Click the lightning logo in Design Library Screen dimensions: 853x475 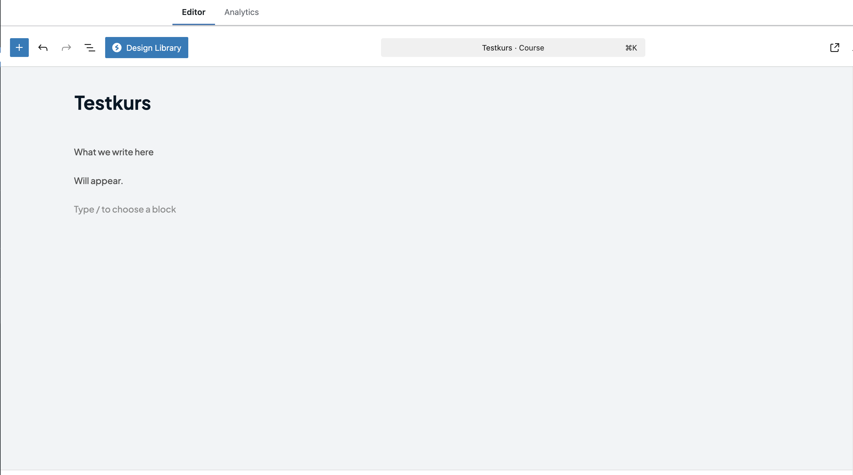(x=117, y=48)
